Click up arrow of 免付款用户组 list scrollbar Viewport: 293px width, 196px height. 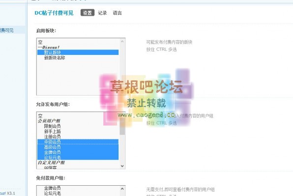coord(122,189)
